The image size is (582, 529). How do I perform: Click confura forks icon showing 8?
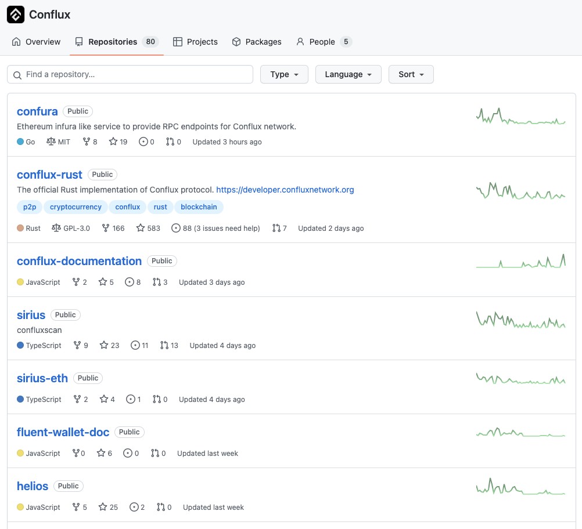click(86, 142)
